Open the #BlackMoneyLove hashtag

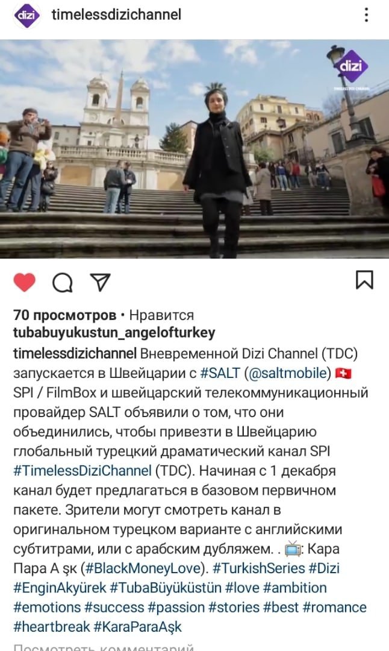point(144,568)
